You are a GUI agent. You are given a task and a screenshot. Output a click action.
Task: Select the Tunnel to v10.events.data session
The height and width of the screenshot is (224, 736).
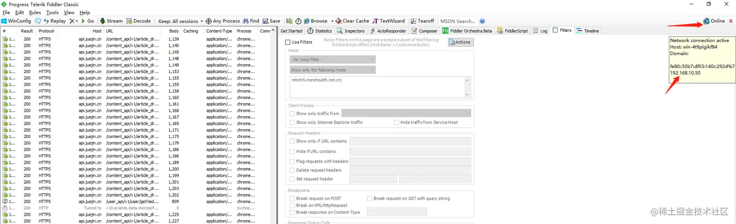click(x=136, y=208)
